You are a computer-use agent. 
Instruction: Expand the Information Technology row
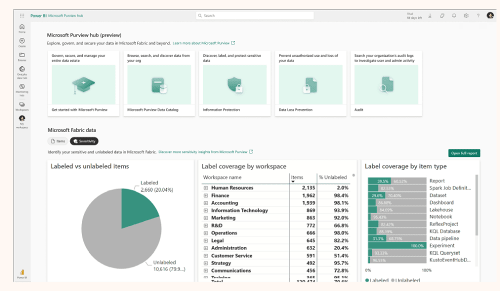(x=206, y=210)
